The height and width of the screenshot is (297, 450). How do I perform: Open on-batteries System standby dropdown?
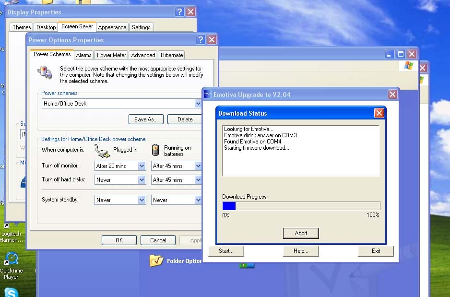click(x=198, y=200)
